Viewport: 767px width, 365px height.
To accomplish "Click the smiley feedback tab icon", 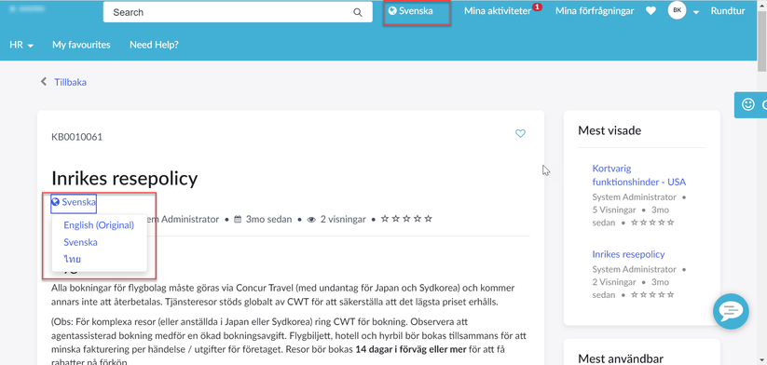I will 748,104.
